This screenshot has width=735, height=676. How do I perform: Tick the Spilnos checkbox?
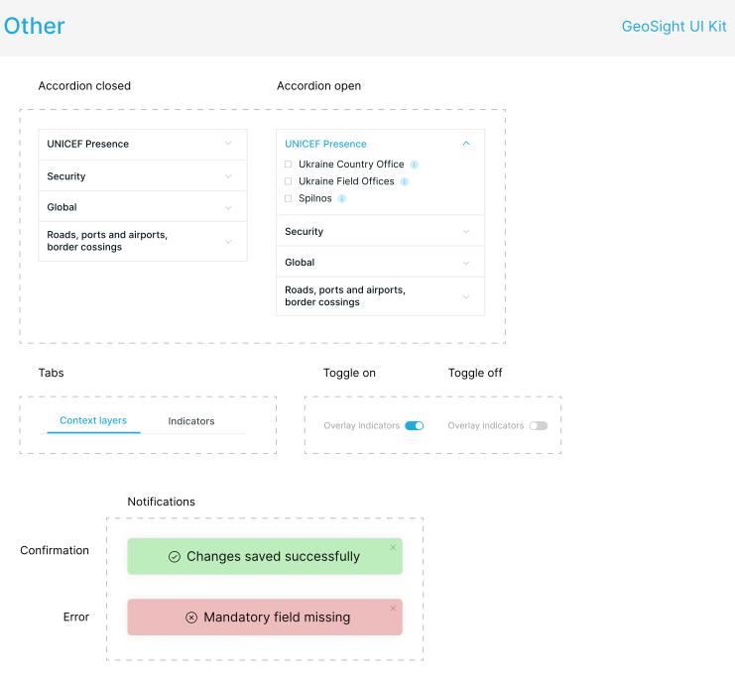pyautogui.click(x=289, y=198)
